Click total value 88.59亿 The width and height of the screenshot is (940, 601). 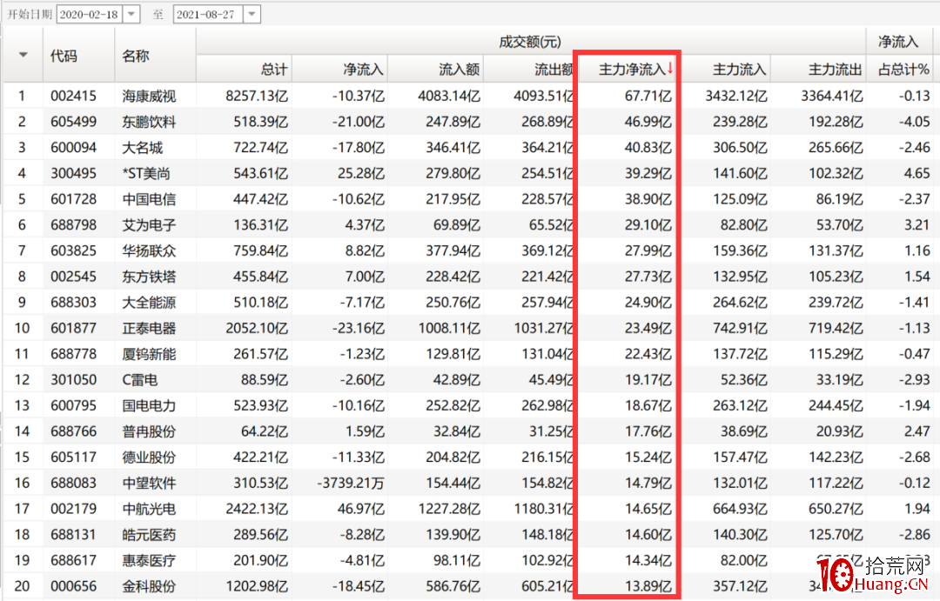coord(265,379)
